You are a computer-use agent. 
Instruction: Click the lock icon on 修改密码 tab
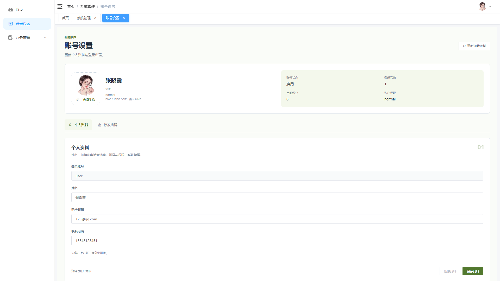(99, 125)
